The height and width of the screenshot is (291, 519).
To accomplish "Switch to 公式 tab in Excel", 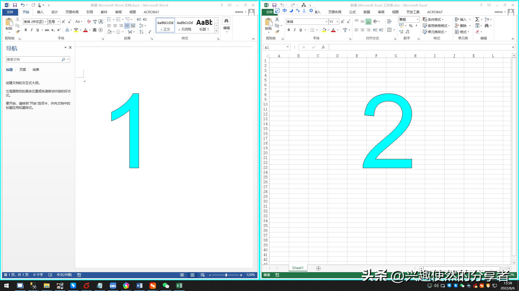I will point(352,12).
